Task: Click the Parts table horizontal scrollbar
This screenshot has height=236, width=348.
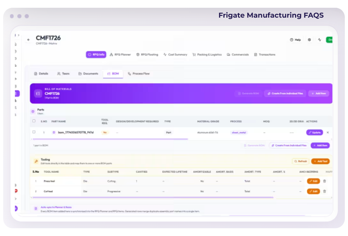Action: tap(110, 139)
